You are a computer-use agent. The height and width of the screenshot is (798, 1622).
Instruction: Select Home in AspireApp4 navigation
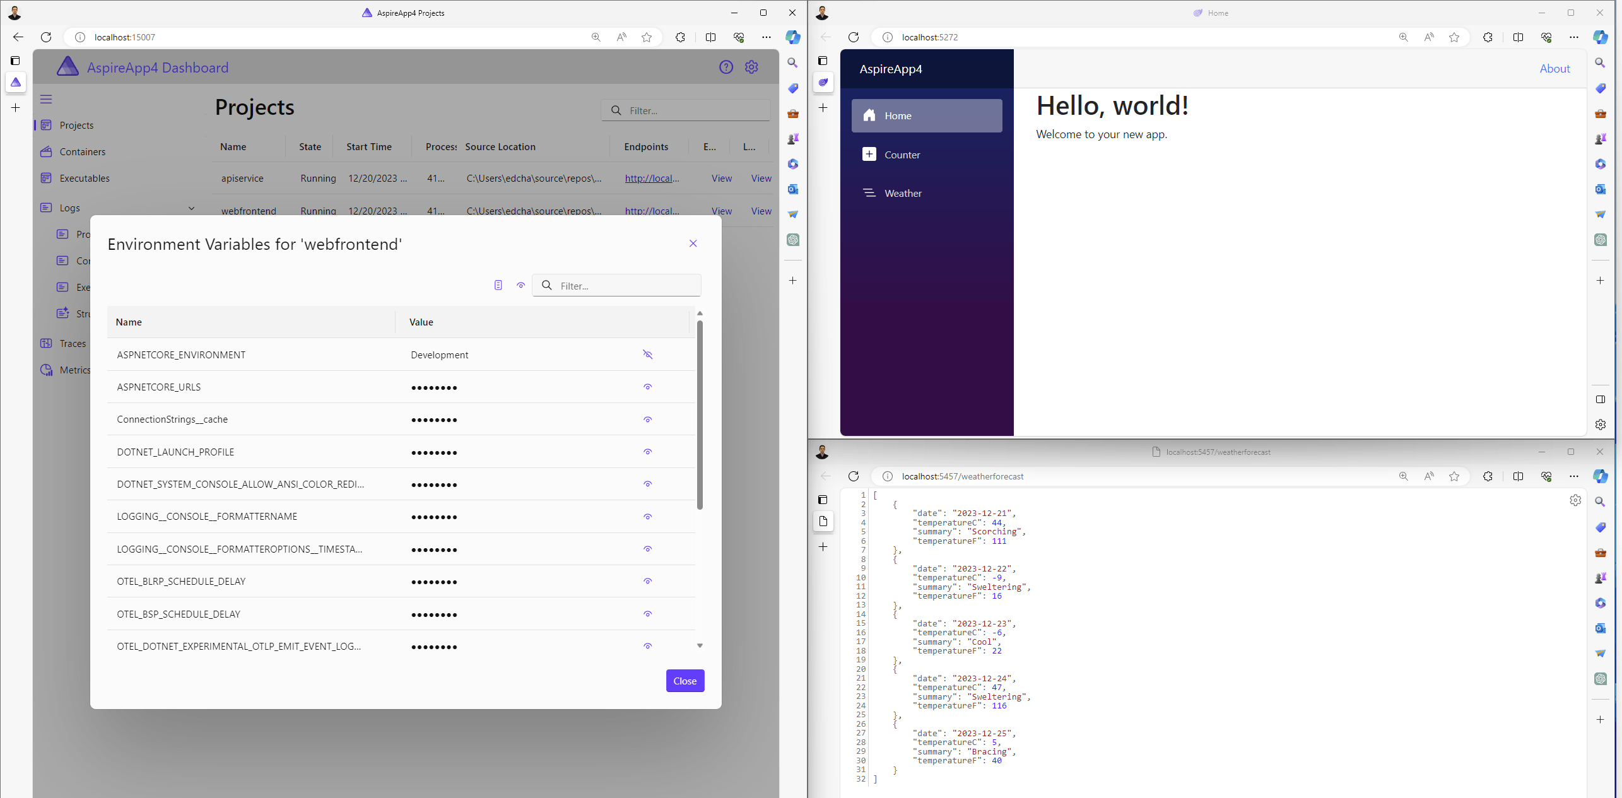tap(927, 115)
